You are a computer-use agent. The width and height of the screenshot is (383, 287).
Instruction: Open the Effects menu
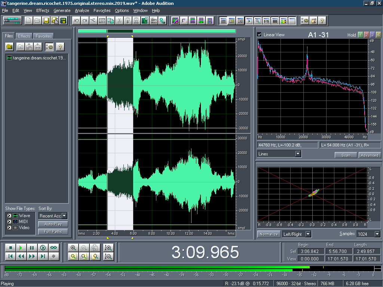coord(43,10)
